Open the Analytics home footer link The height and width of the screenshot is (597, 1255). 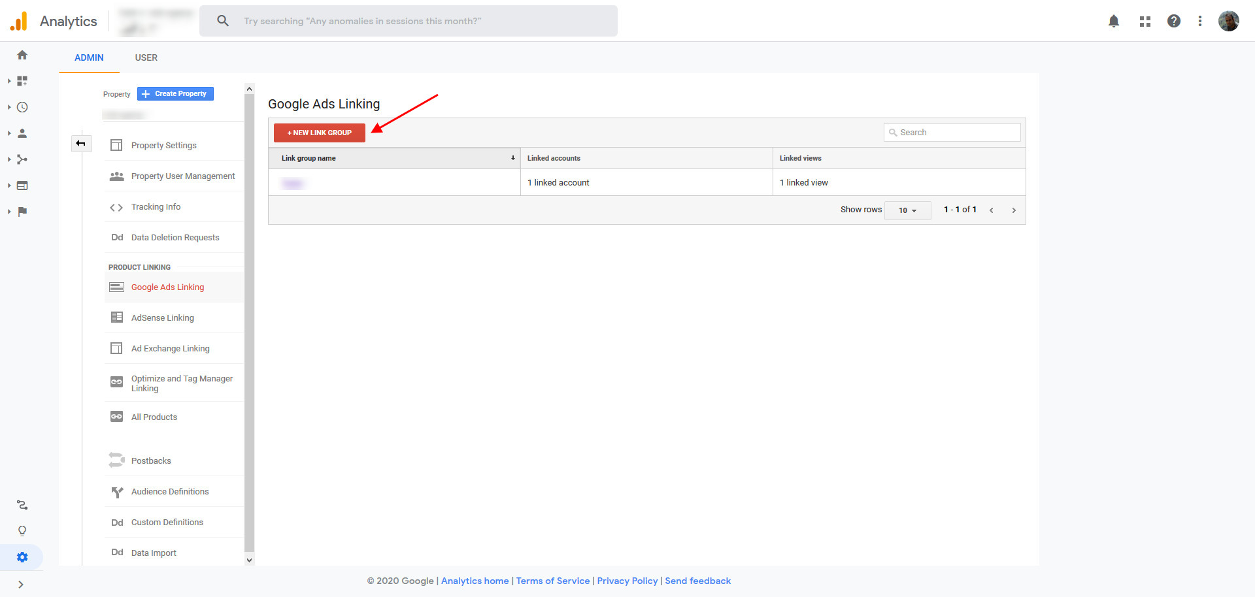click(475, 581)
